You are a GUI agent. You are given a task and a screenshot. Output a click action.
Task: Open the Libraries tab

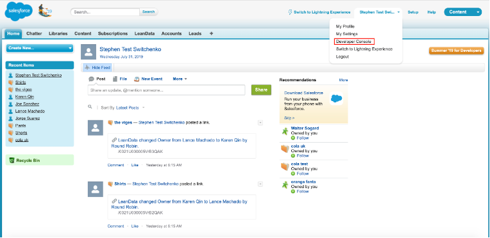point(58,34)
